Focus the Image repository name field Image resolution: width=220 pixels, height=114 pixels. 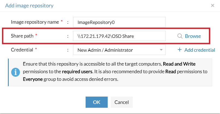119,22
